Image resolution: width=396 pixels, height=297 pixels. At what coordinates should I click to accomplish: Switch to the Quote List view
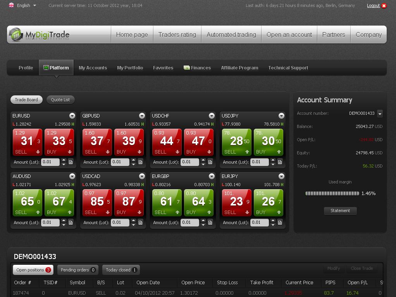[x=60, y=100]
